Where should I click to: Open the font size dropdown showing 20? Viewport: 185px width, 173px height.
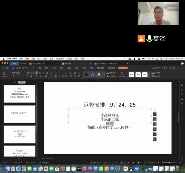(32, 73)
